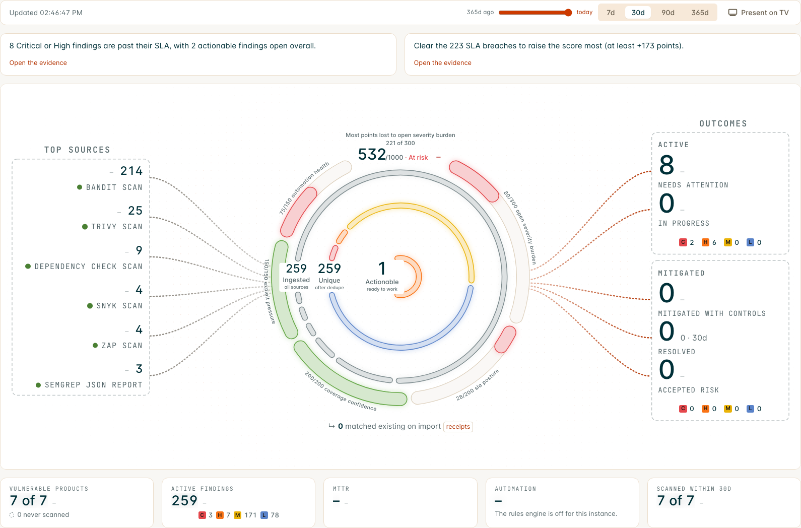Click the Critical badge in the Active outcomes card
This screenshot has height=528, width=801.
[683, 242]
